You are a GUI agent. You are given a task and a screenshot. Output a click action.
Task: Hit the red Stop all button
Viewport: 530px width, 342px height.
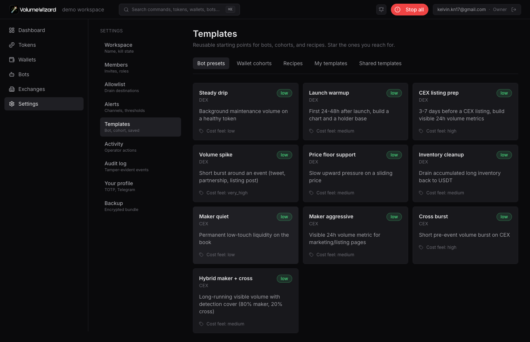click(x=410, y=10)
